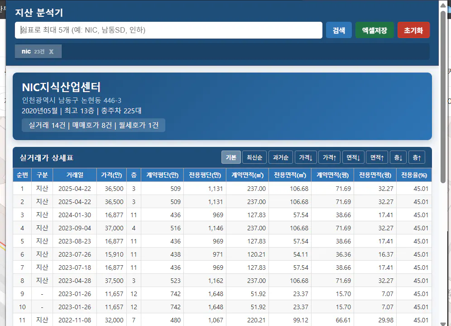Click date cell 2023-09-04

click(x=75, y=228)
